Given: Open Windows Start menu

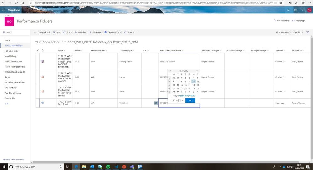Looking at the screenshot, I should click(x=4, y=167).
